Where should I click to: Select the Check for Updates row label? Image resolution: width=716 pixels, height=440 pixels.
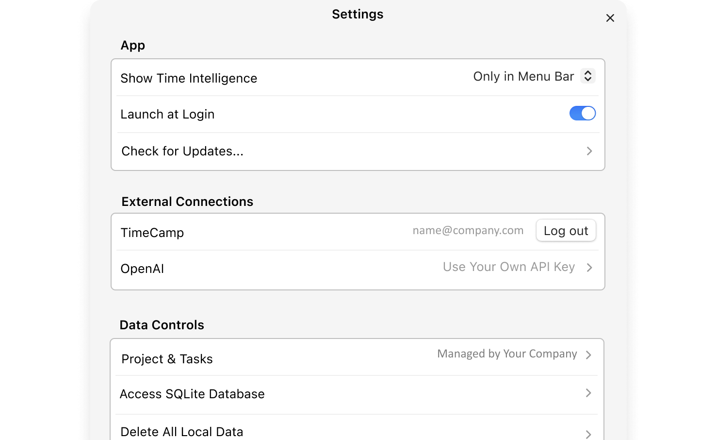coord(182,152)
